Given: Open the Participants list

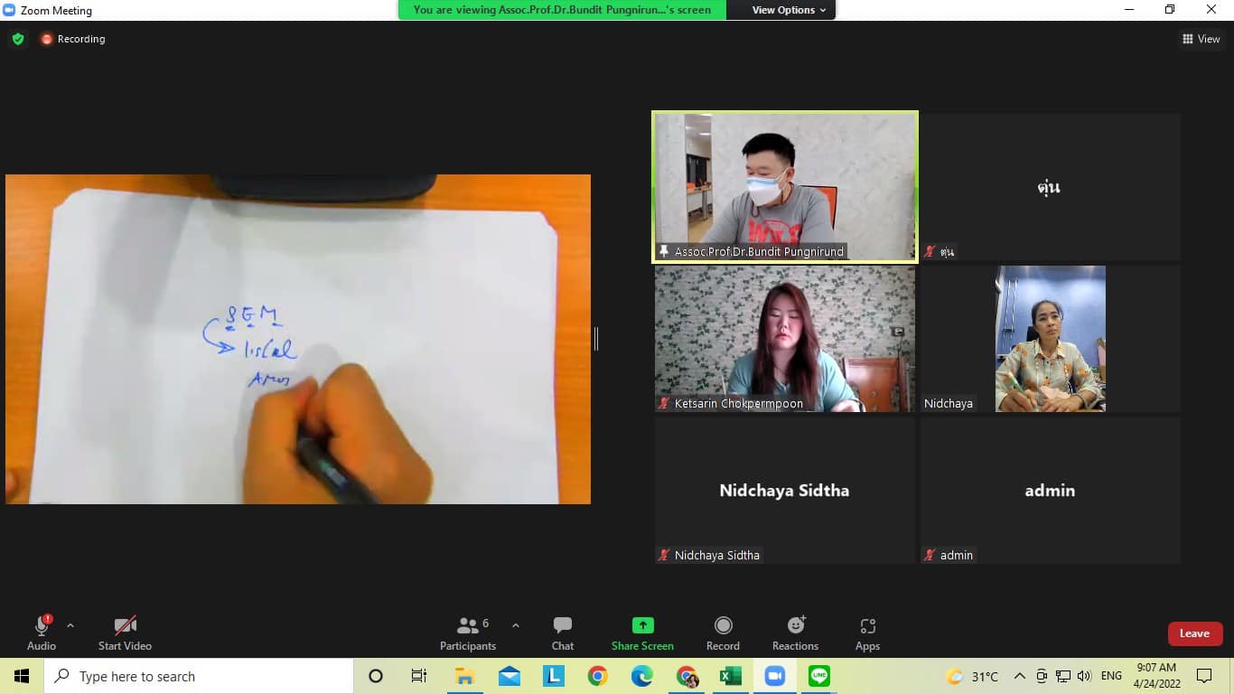Looking at the screenshot, I should point(468,633).
